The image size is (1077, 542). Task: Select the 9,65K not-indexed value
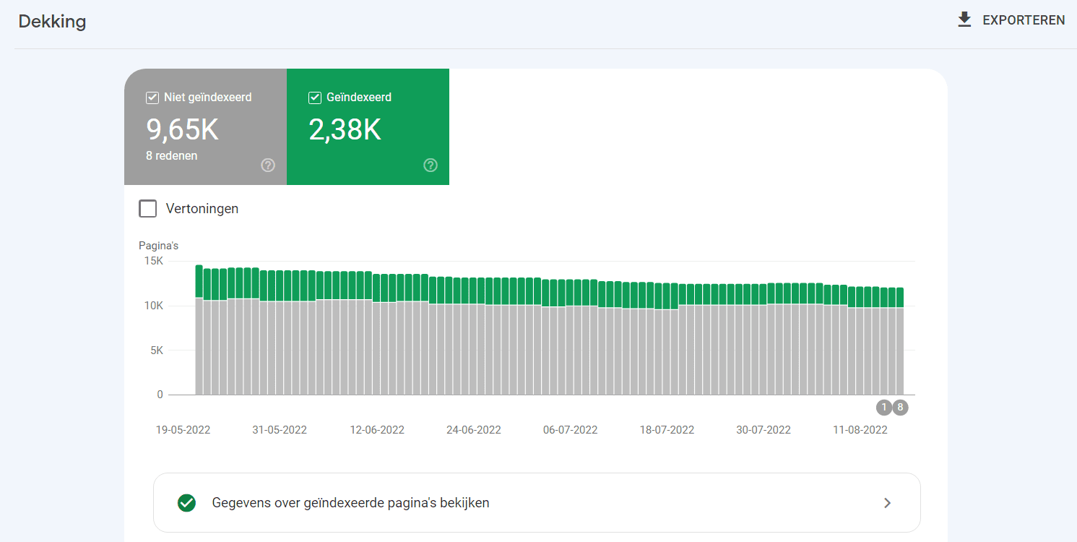point(182,129)
